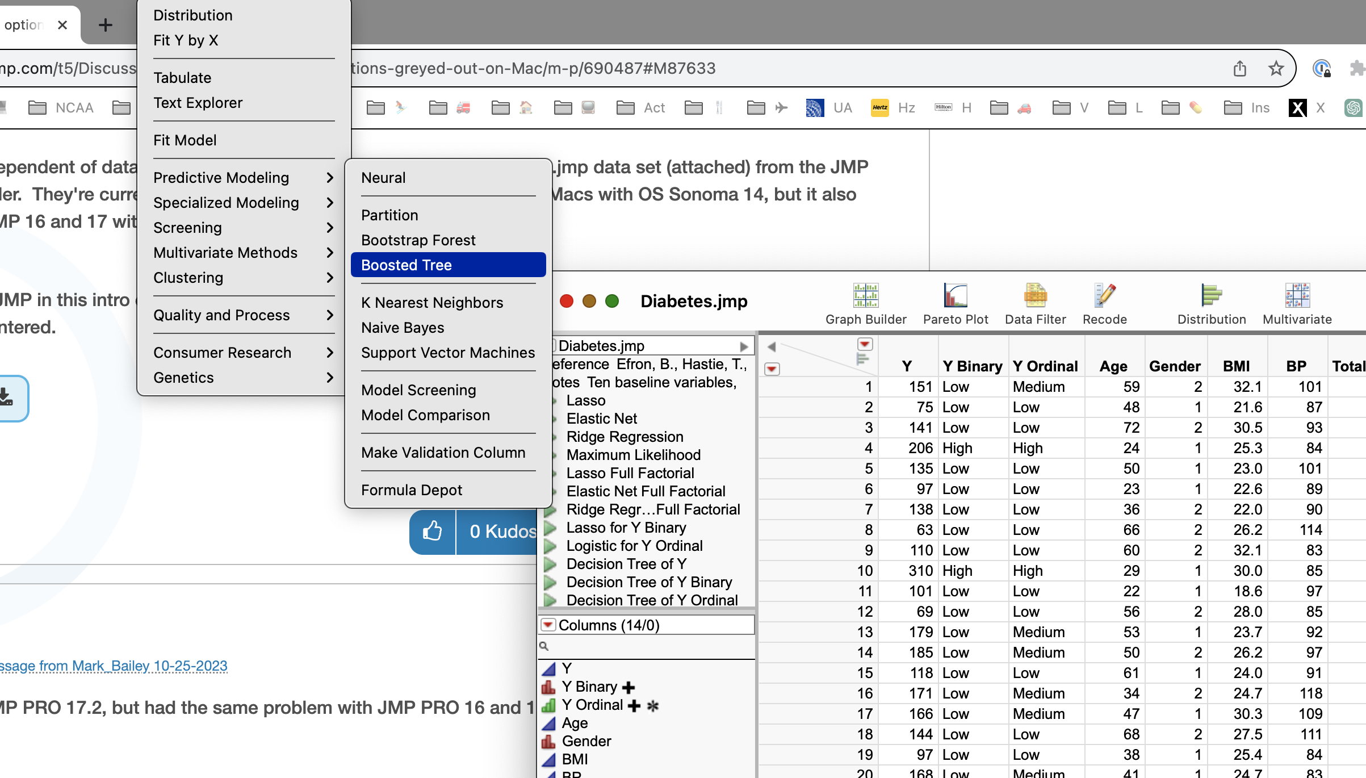Open a new browser tab with the plus button
This screenshot has width=1366, height=778.
[x=104, y=24]
